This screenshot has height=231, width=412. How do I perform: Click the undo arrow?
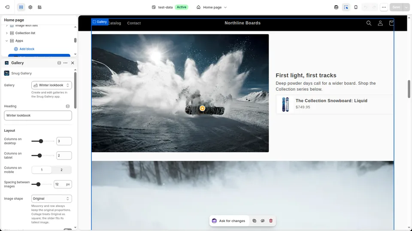pos(366,7)
